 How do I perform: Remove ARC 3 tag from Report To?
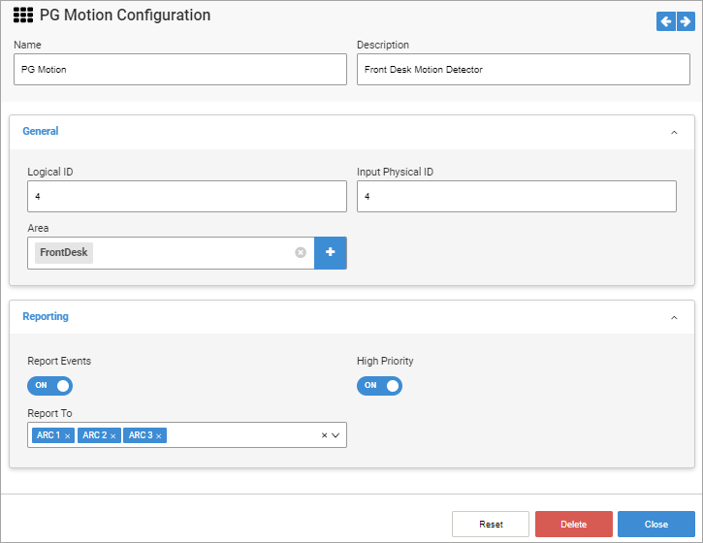click(159, 436)
